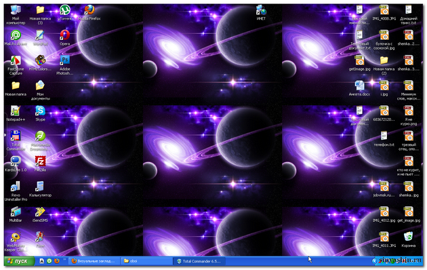Screen dimensions: 427x270
Task: Select the FileZilla shortcut icon
Action: tap(40, 163)
